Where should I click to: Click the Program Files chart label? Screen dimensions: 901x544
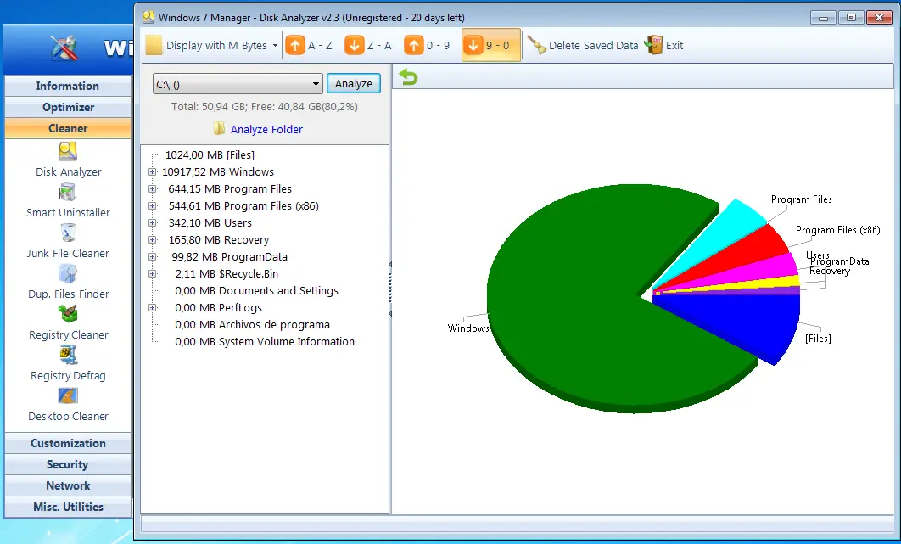coord(801,199)
